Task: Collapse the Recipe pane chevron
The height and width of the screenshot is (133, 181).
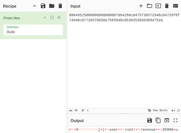Action: point(34,6)
